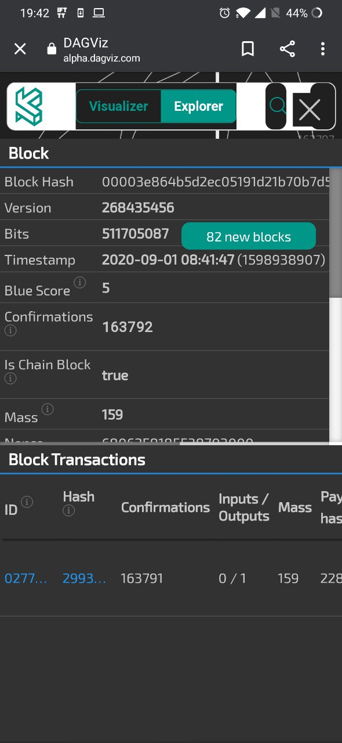Image resolution: width=342 pixels, height=743 pixels.
Task: Load the 82 new blocks
Action: tap(248, 236)
